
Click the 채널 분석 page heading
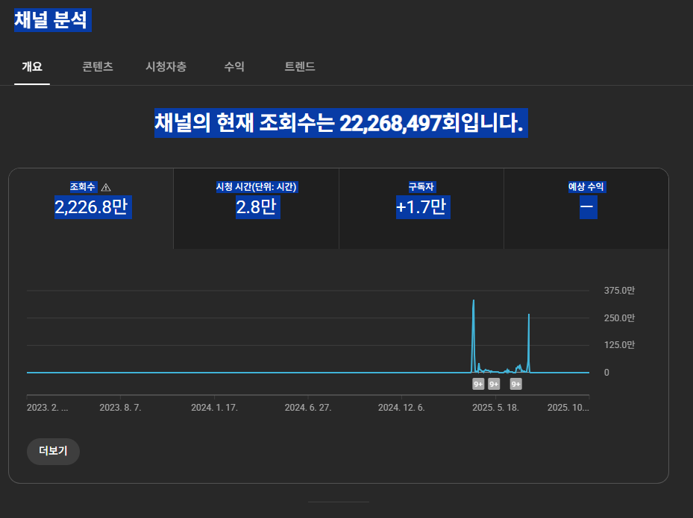(x=51, y=21)
